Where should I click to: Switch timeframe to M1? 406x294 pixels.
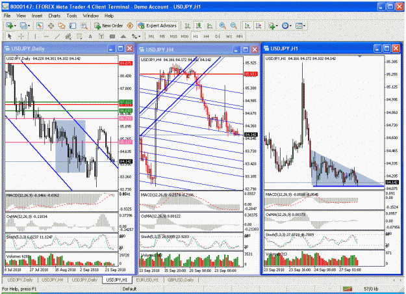coord(151,36)
